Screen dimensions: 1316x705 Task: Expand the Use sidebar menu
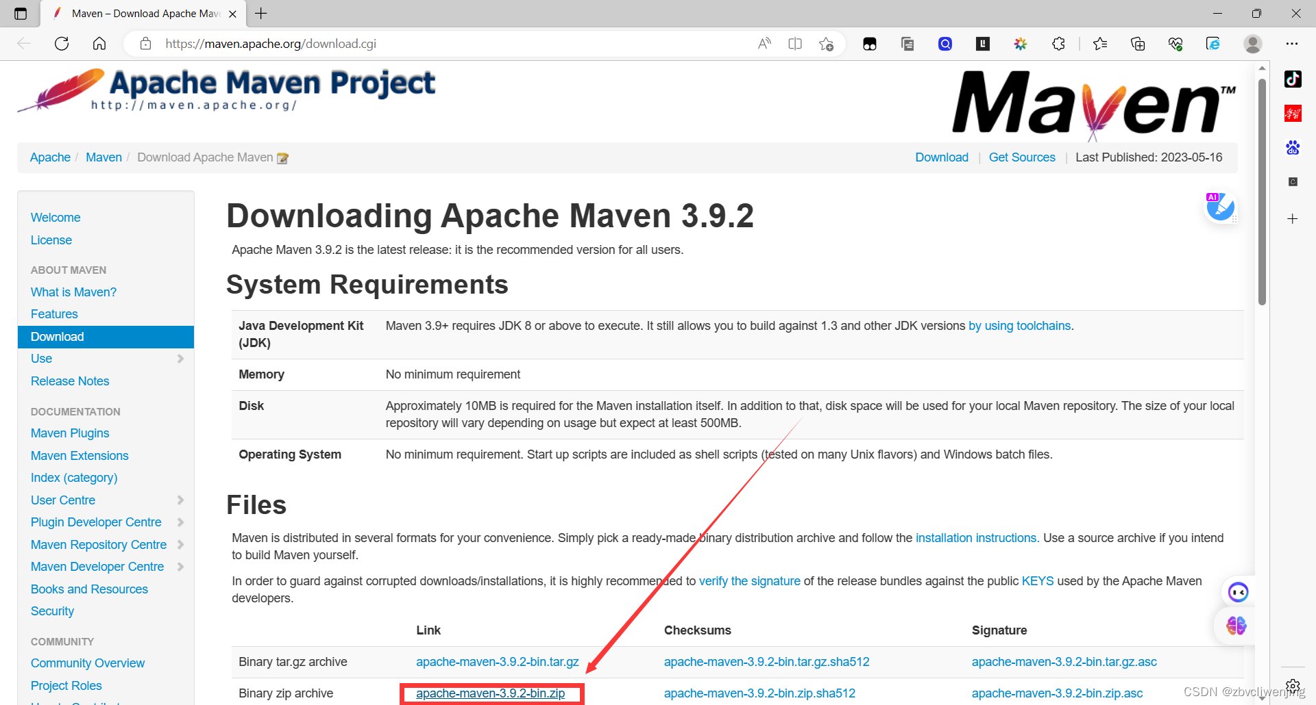pos(180,358)
